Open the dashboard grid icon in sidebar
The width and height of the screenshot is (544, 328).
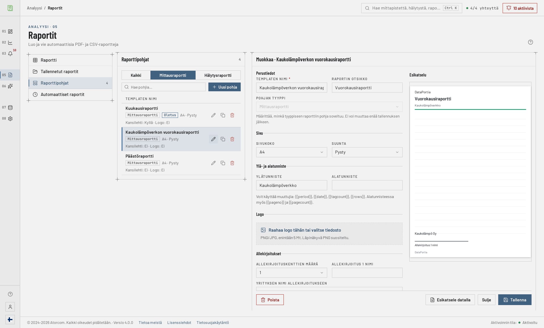pyautogui.click(x=10, y=31)
